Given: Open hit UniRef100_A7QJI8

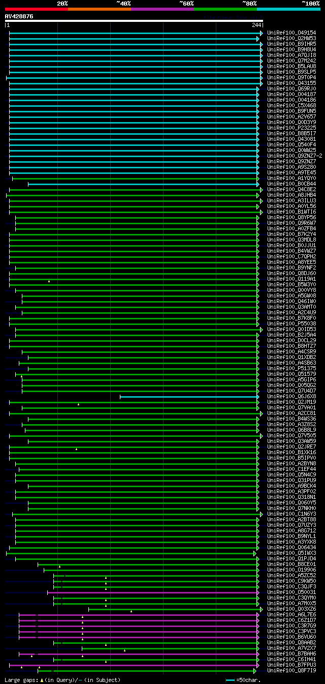Looking at the screenshot, I should 291,55.
